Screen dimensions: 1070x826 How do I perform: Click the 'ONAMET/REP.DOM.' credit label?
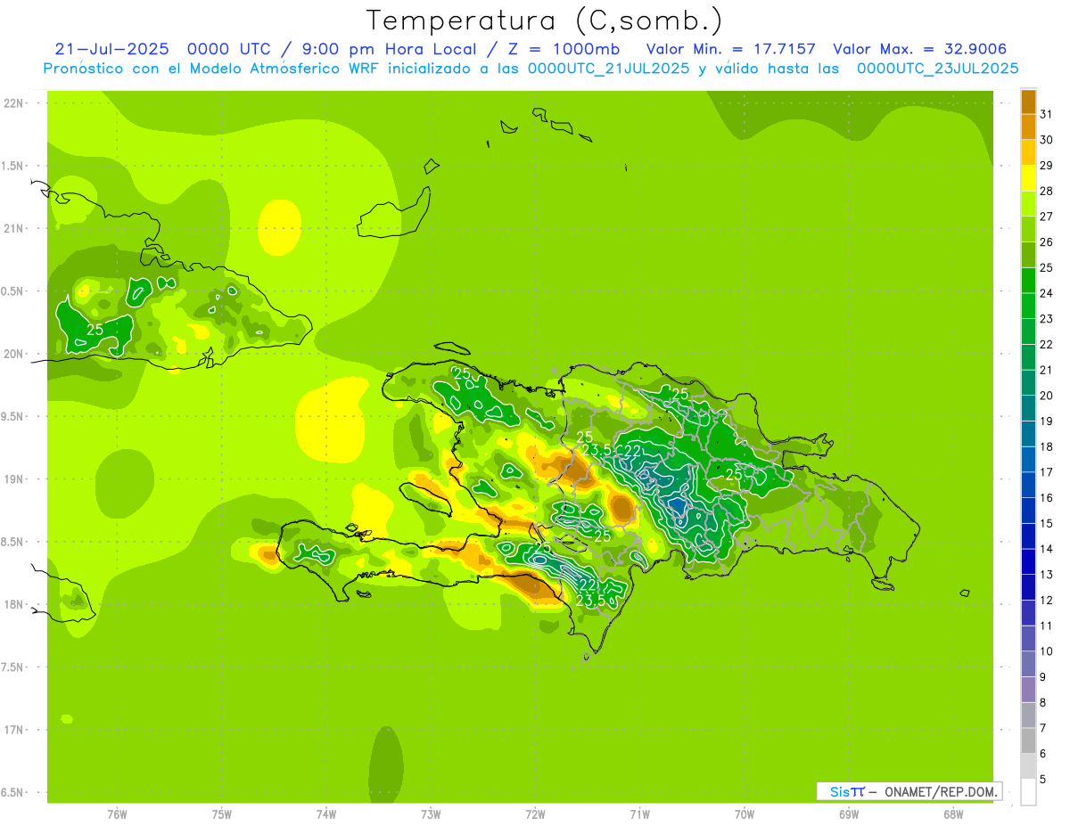pyautogui.click(x=940, y=791)
